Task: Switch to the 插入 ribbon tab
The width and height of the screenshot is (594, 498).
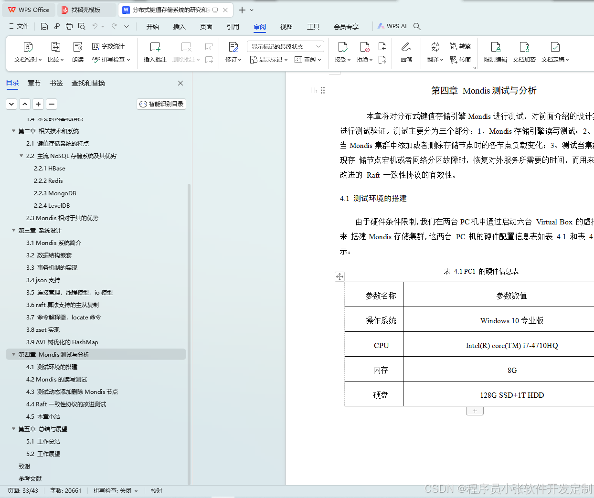Action: coord(180,27)
